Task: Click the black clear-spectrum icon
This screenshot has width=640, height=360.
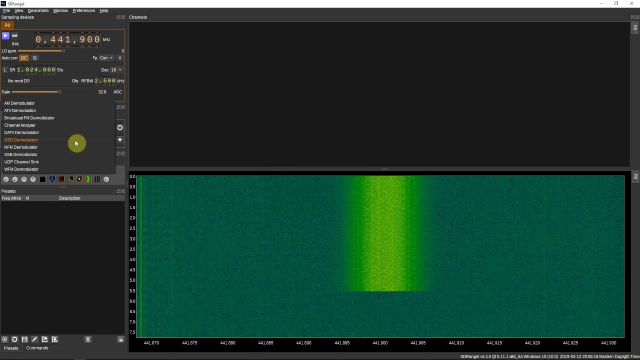Action: pos(42,179)
